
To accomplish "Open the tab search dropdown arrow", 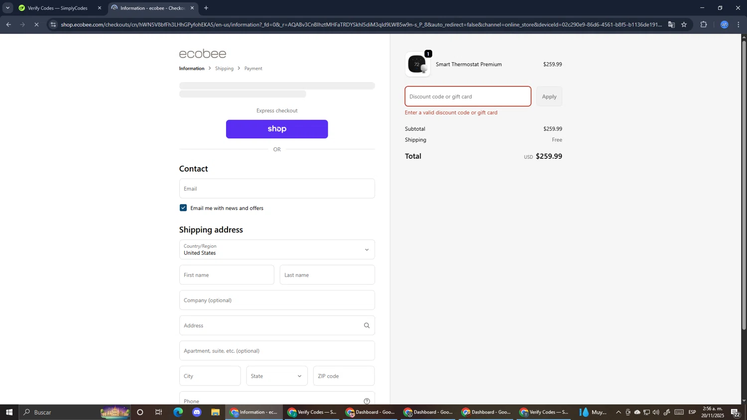I will pyautogui.click(x=7, y=8).
